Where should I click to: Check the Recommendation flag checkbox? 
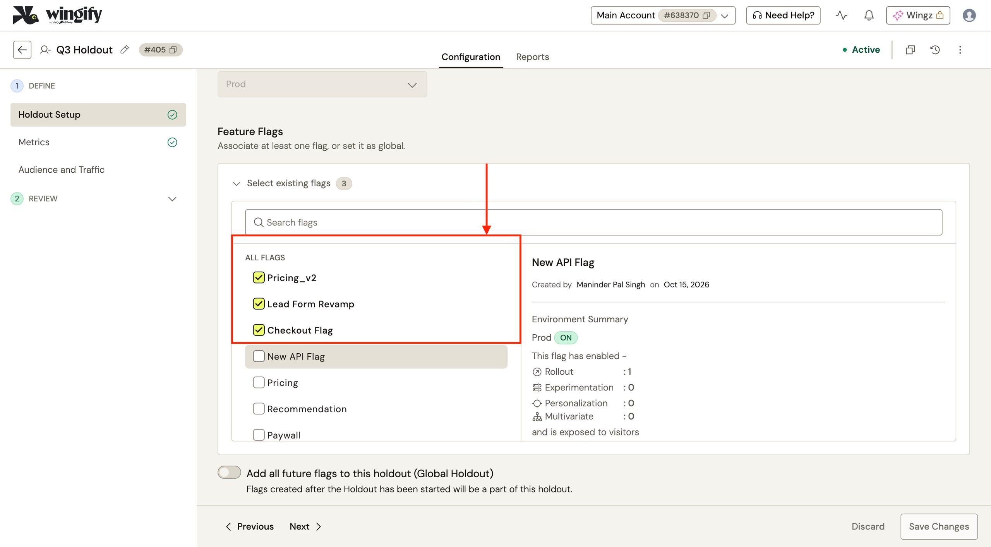coord(259,409)
